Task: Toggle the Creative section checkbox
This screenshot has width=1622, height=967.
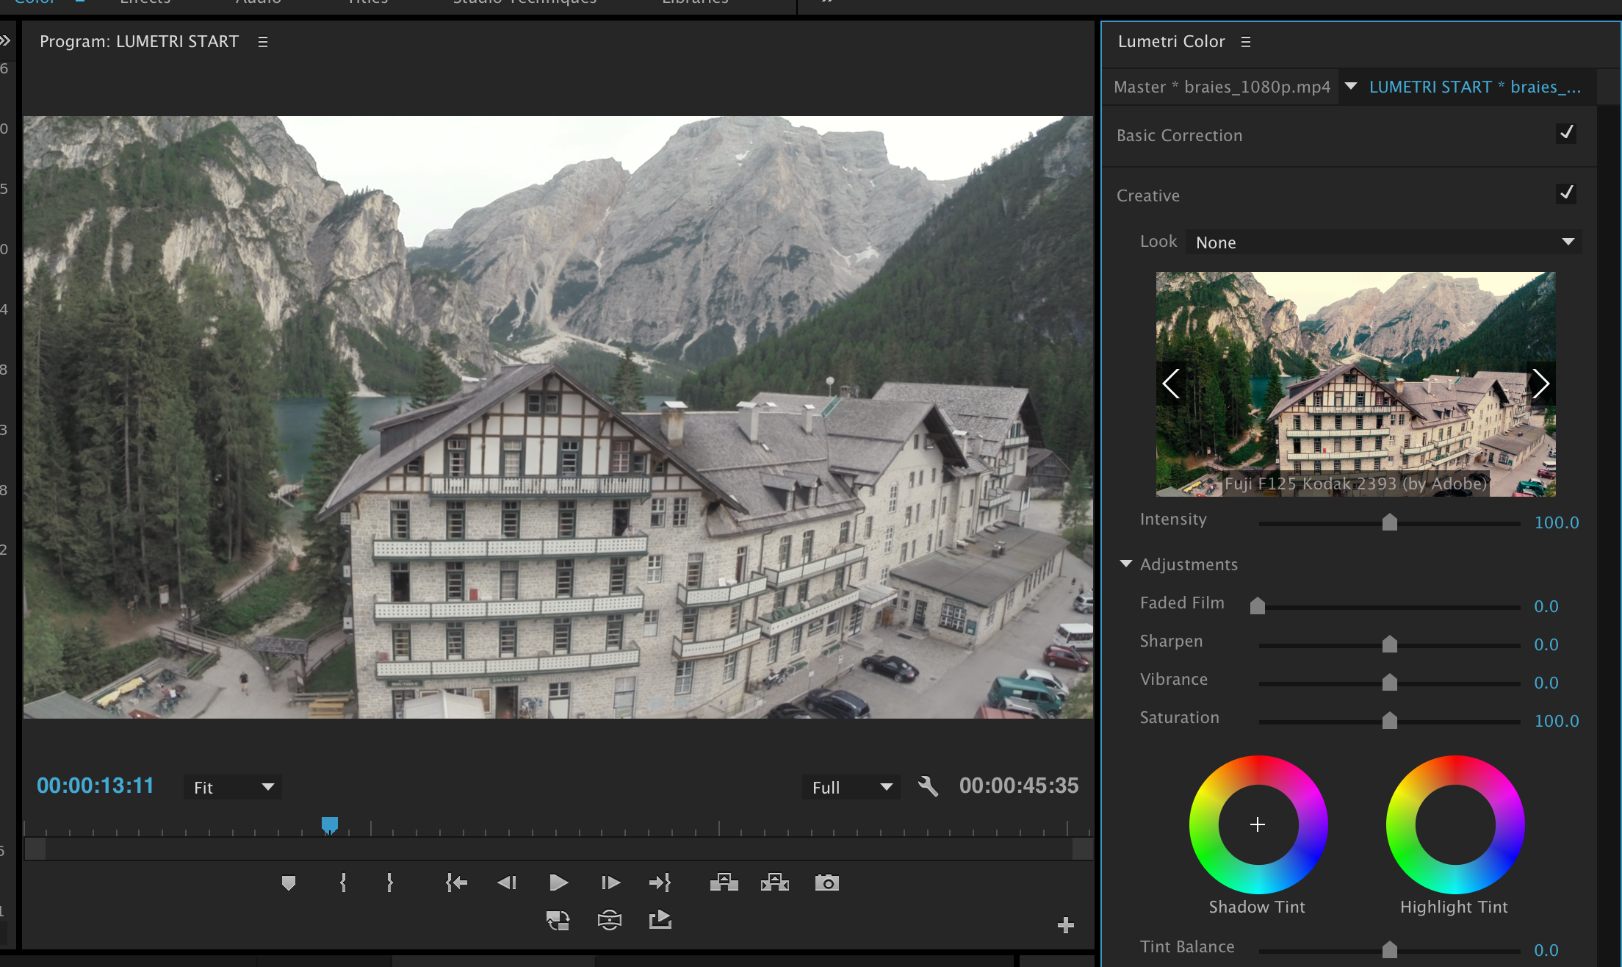Action: point(1566,193)
